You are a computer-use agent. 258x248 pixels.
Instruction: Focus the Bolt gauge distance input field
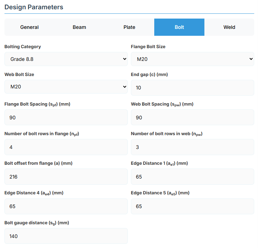tap(66, 236)
